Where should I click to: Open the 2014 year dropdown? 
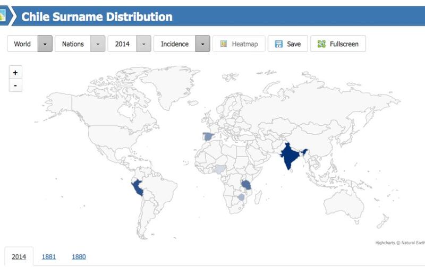click(x=143, y=44)
